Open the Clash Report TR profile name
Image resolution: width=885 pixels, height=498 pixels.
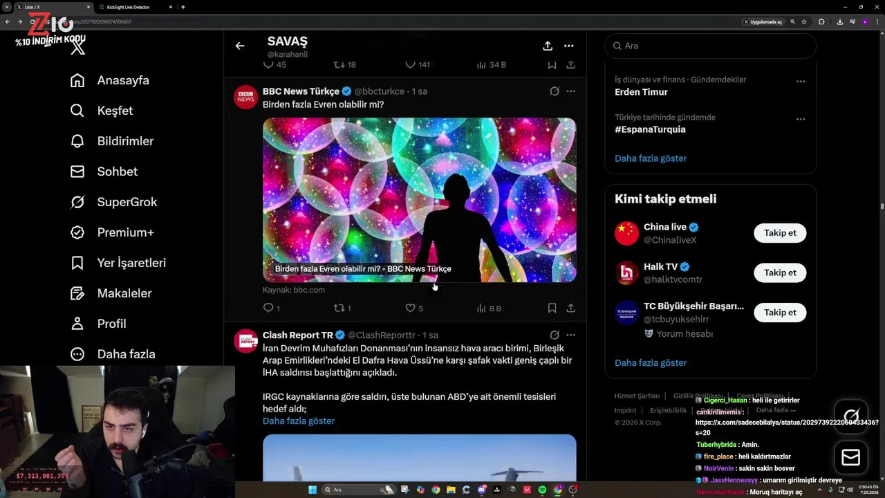[x=298, y=335]
